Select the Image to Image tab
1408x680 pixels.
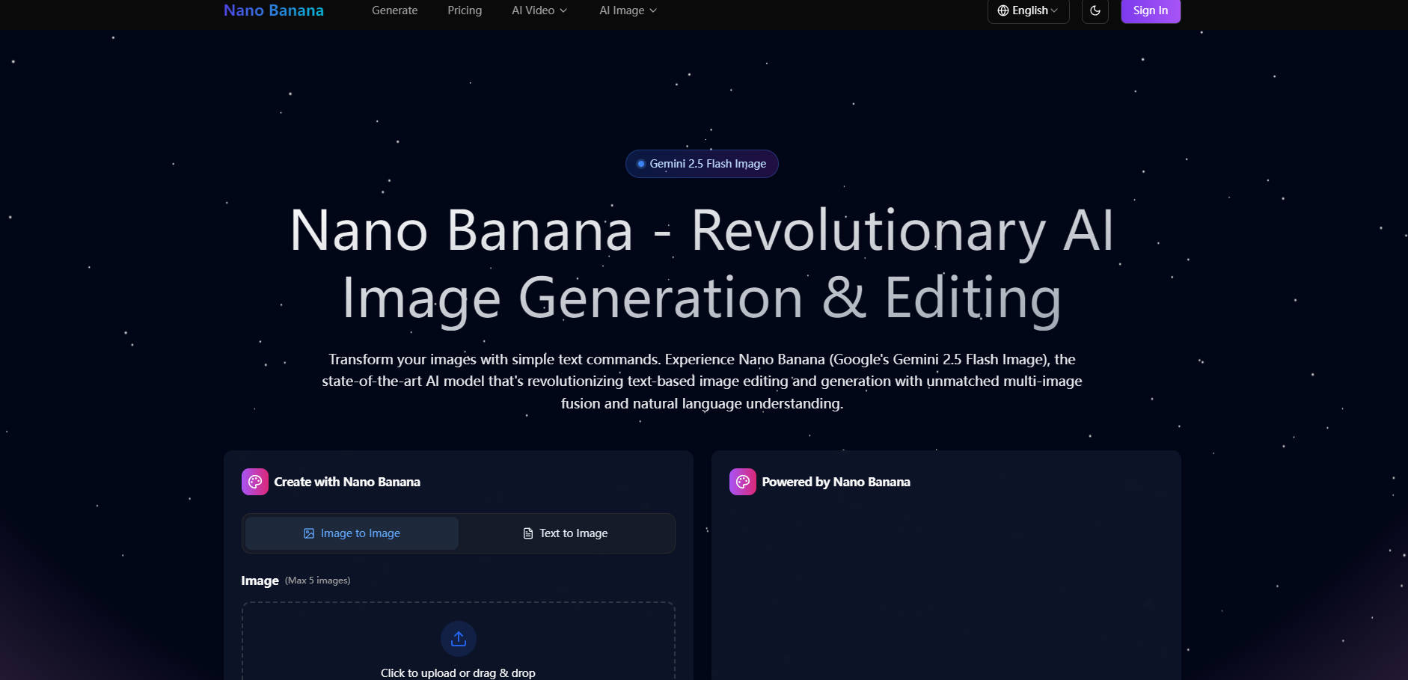(350, 533)
